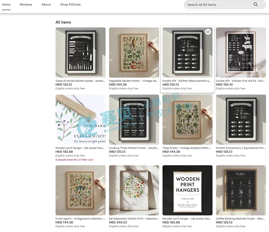Switch to the Reviews tab
The width and height of the screenshot is (269, 232).
coord(26,5)
